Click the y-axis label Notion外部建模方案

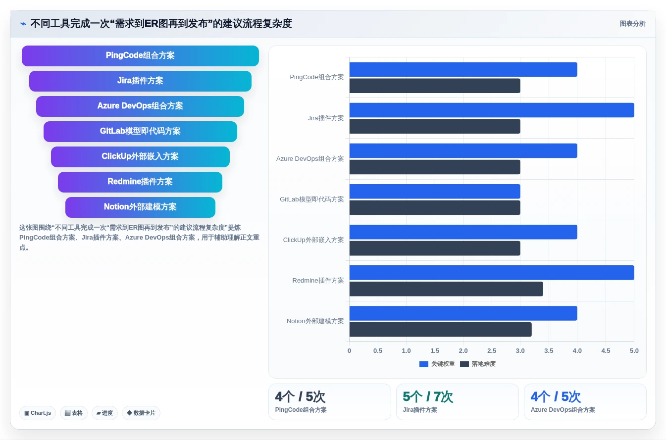point(315,321)
